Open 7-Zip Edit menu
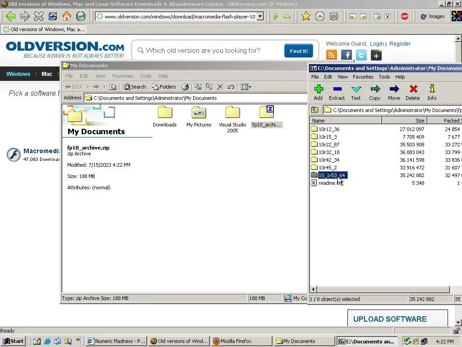 coord(328,77)
